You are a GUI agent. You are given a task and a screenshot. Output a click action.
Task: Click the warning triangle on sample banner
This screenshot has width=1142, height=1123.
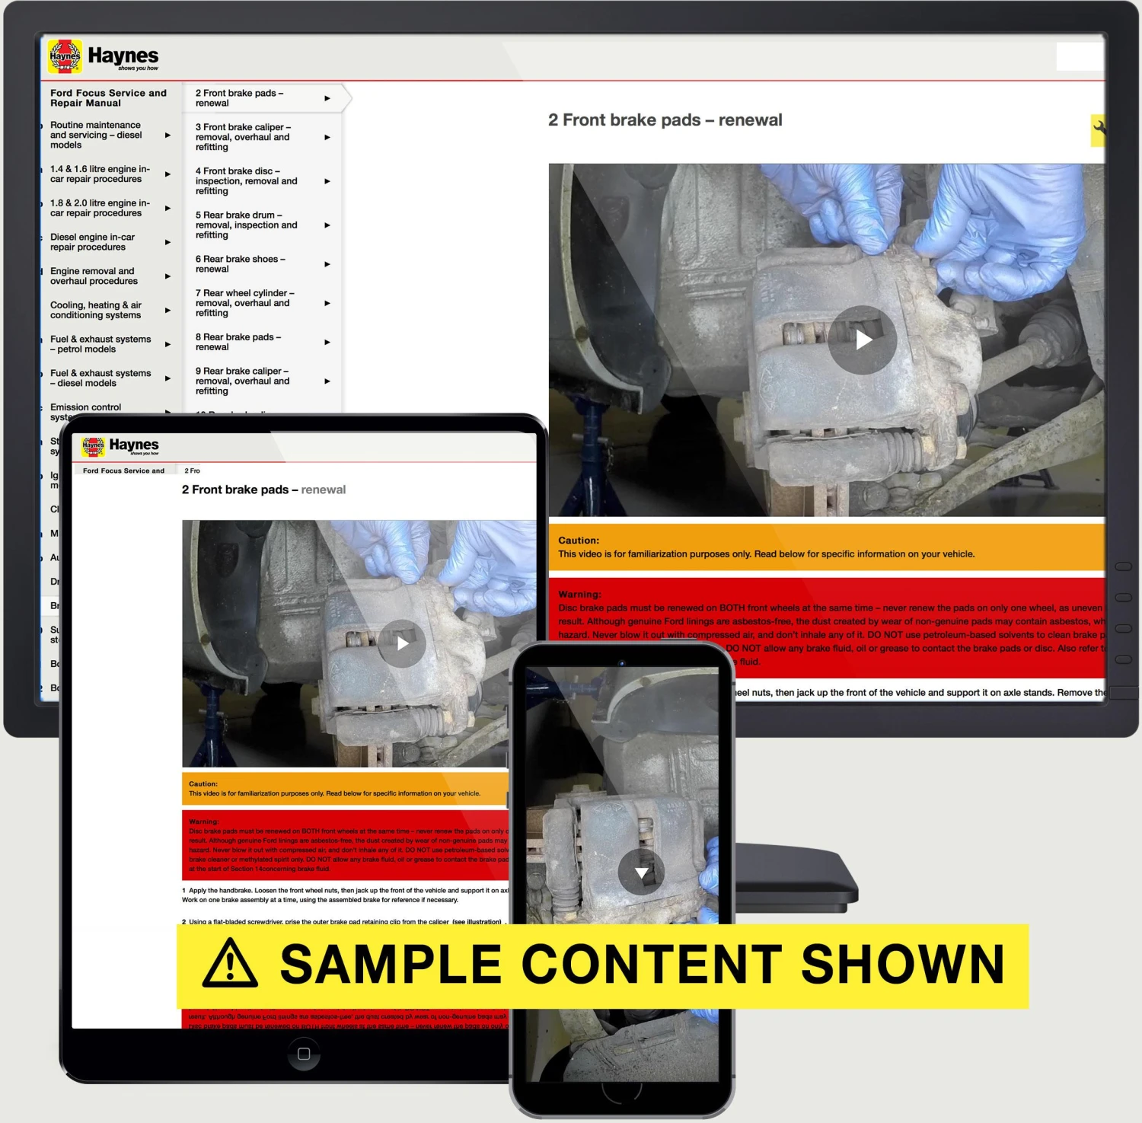tap(230, 964)
